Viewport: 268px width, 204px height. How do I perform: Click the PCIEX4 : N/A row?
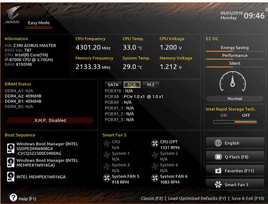(x=118, y=103)
